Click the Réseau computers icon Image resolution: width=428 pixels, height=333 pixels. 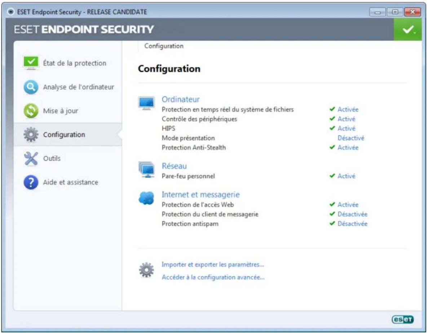click(147, 169)
